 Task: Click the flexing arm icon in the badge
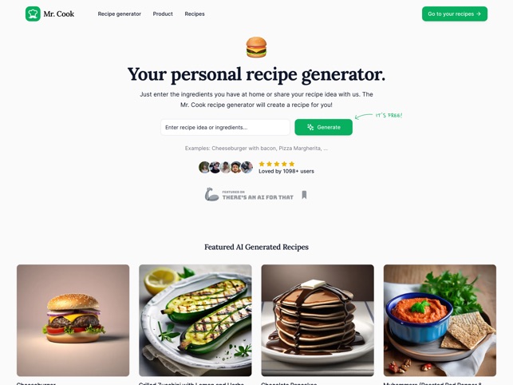click(x=211, y=194)
